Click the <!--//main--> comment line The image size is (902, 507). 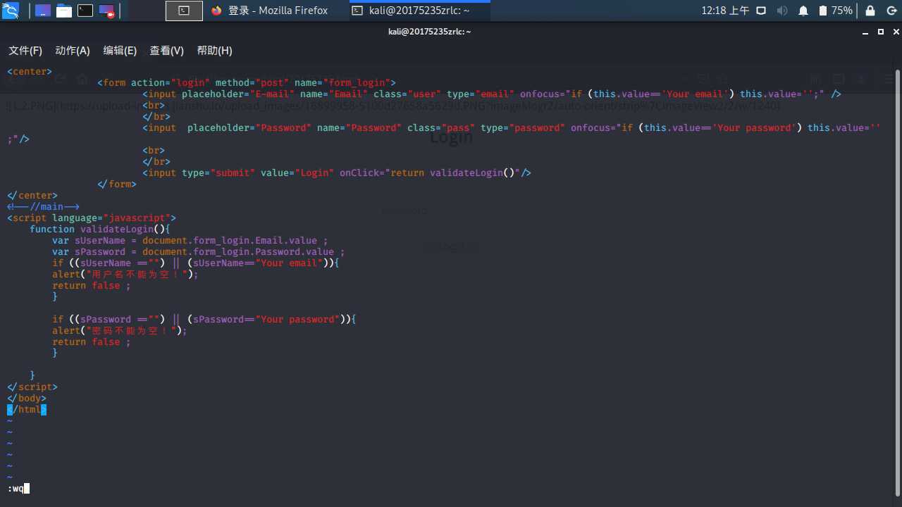(x=44, y=206)
